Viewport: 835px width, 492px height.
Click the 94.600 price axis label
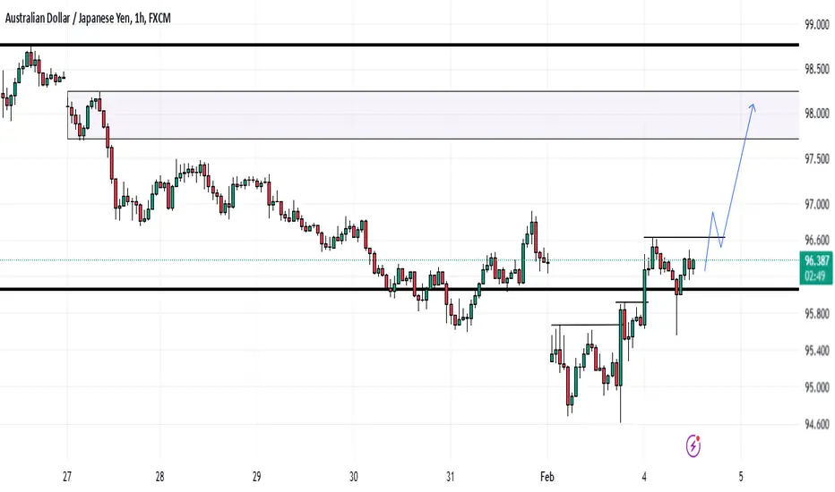817,424
